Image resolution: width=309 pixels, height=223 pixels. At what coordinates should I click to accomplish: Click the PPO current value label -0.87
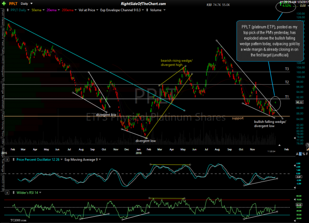[298, 177]
